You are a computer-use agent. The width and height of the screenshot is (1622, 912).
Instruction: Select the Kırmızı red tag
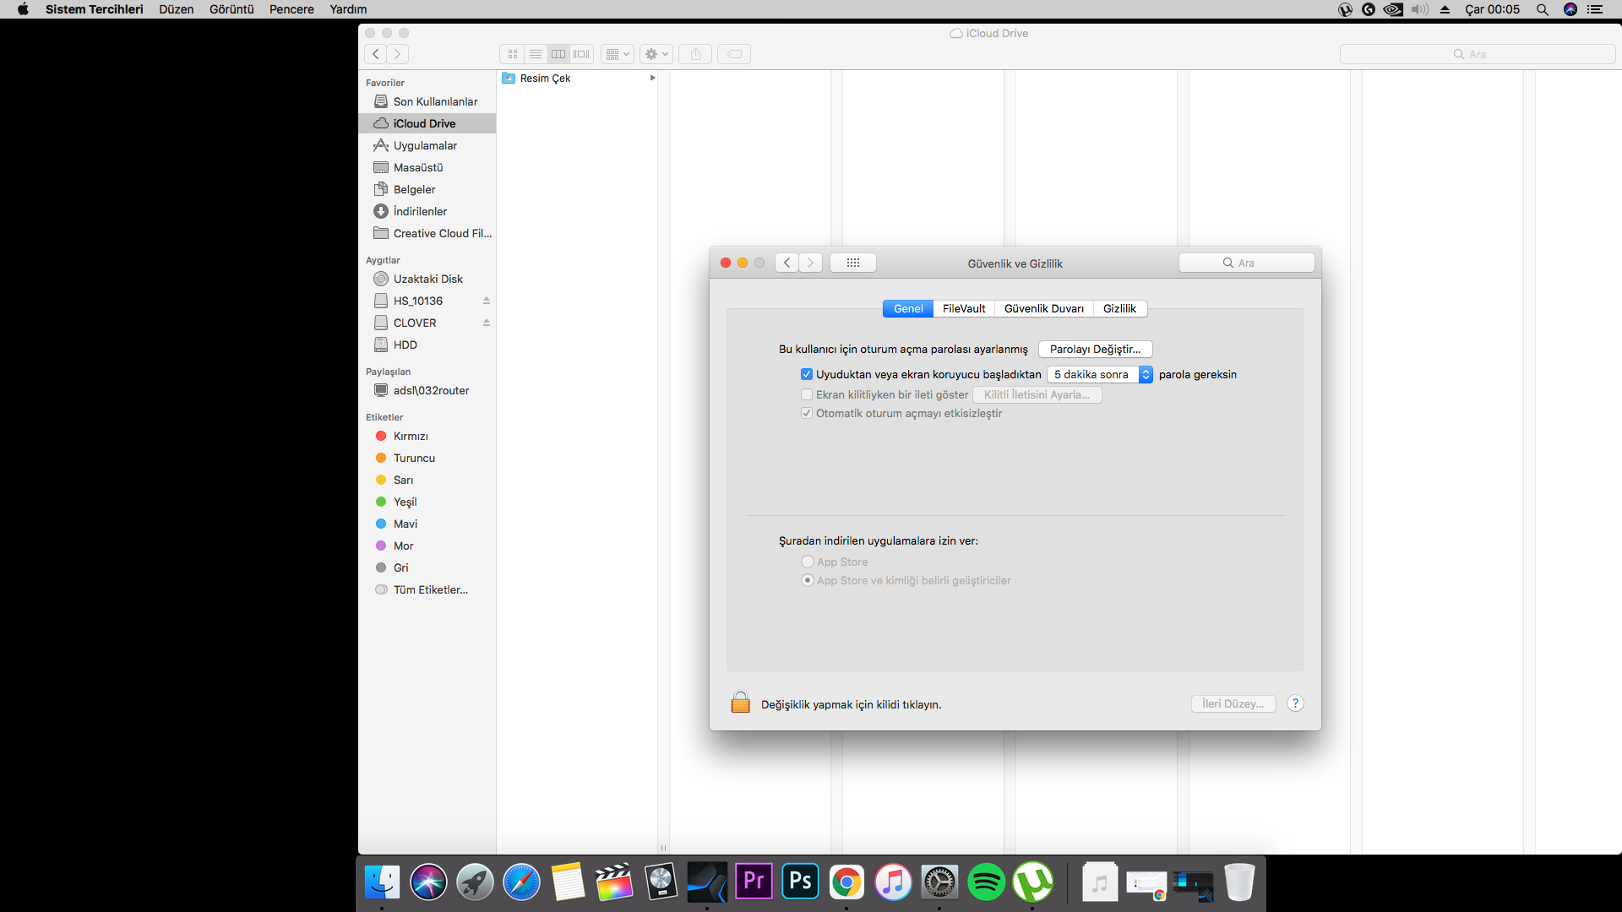[x=411, y=436]
